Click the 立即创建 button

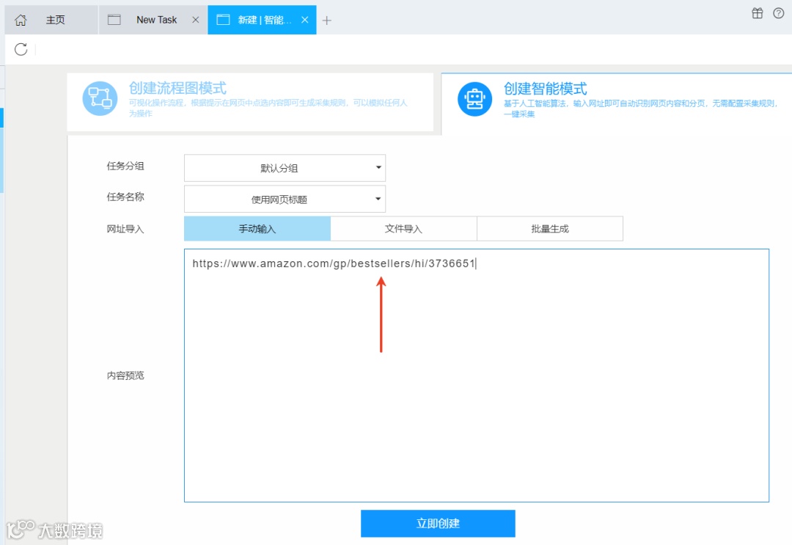coord(438,523)
